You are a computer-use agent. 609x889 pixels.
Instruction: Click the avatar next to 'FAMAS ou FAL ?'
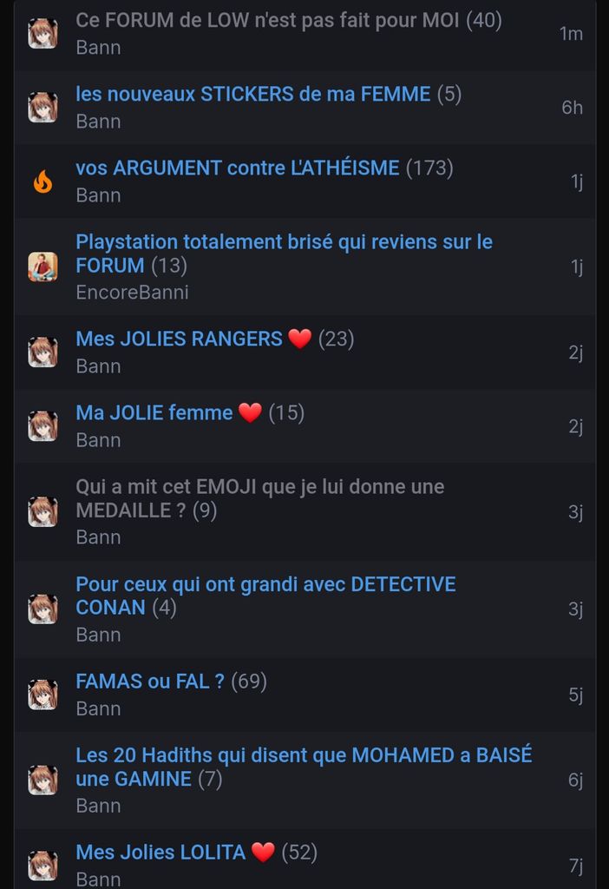[43, 695]
